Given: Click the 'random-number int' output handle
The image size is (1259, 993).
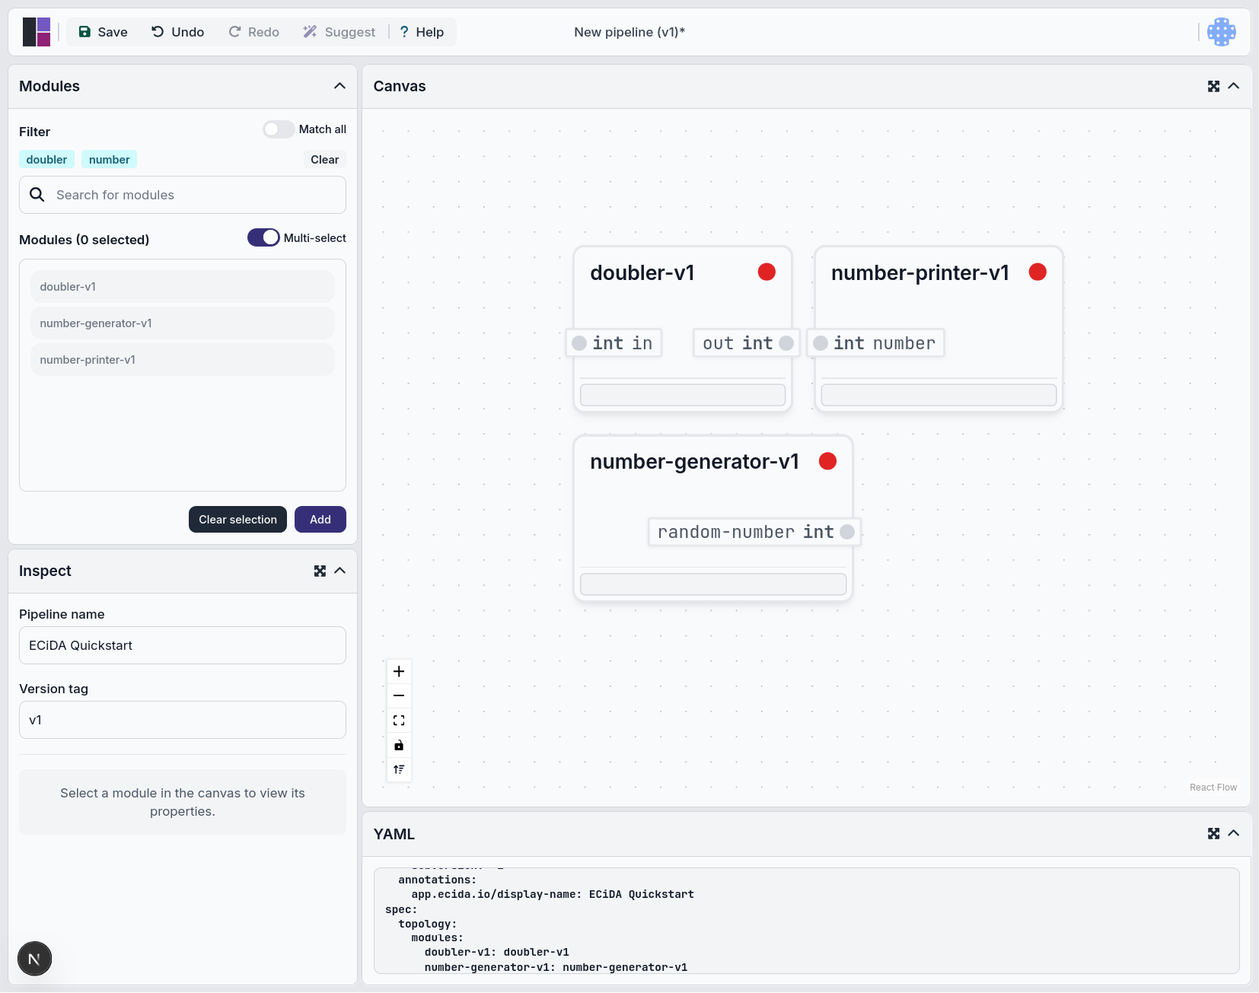Looking at the screenshot, I should 847,532.
